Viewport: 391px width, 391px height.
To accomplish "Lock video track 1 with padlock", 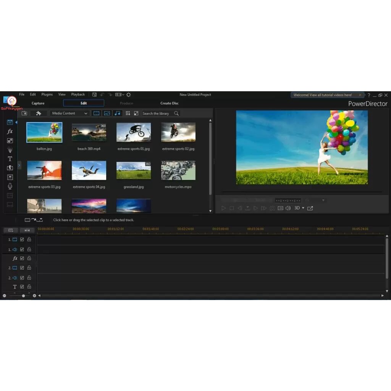I will (x=29, y=239).
